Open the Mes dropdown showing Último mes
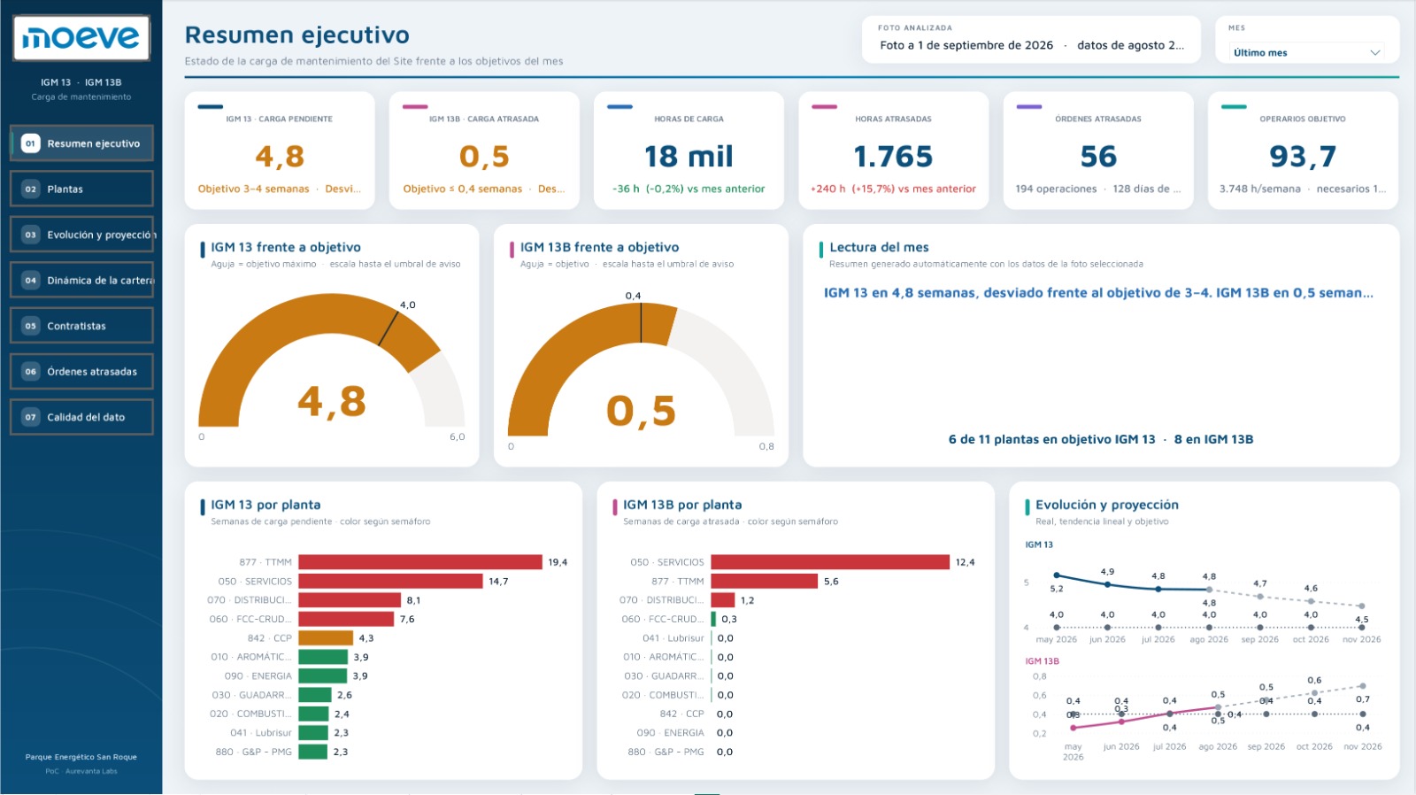 (x=1306, y=52)
